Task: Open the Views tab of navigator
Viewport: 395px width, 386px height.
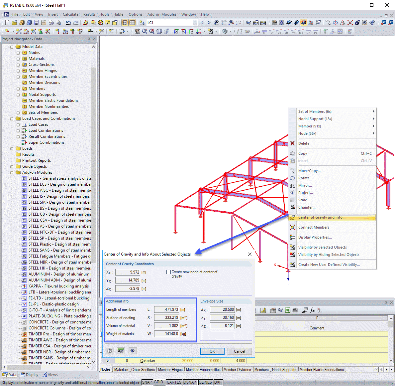Action: (50, 375)
